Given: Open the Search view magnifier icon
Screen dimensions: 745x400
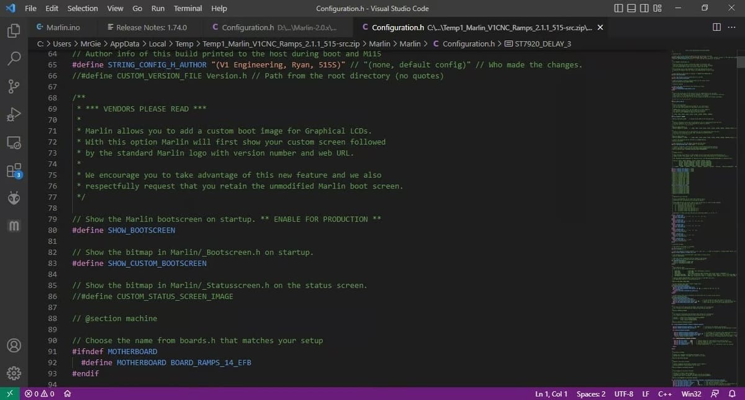Looking at the screenshot, I should pos(14,58).
